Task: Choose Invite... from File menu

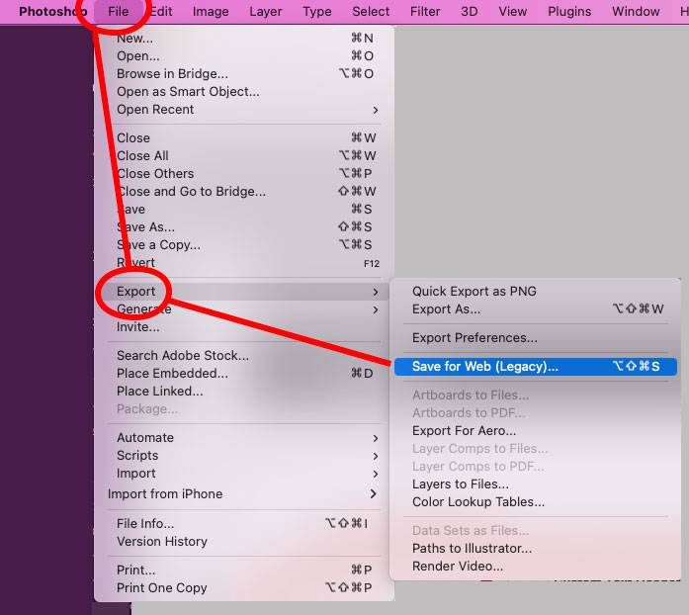Action: pos(244,327)
